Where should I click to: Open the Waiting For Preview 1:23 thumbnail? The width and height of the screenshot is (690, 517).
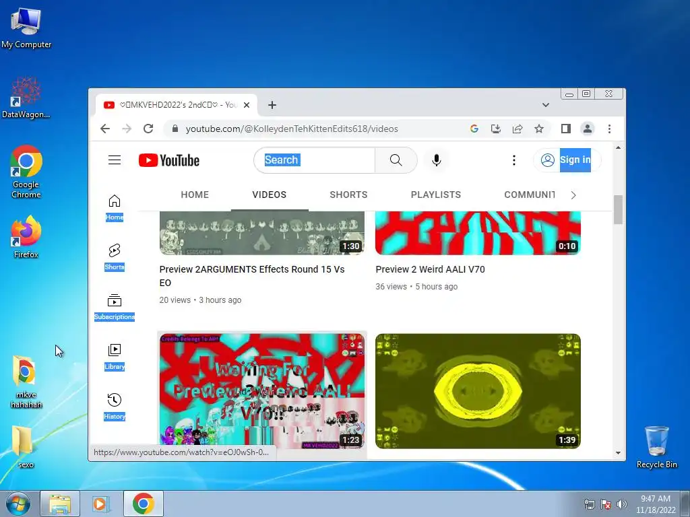262,391
